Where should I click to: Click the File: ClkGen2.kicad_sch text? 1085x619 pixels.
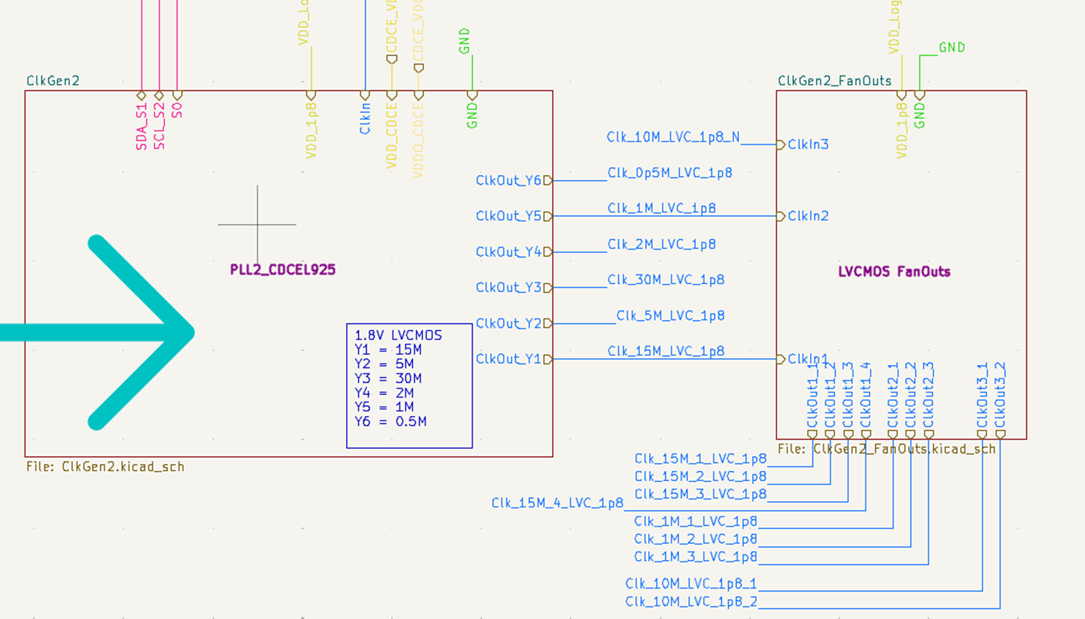(105, 467)
